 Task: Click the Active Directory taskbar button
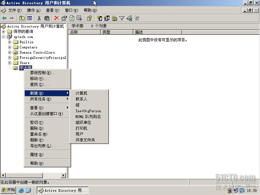tap(63, 190)
